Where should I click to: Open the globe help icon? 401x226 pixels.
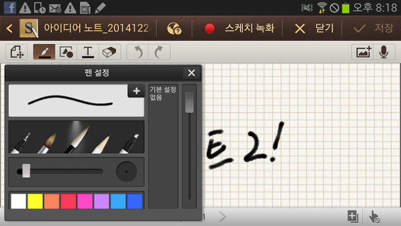[174, 28]
